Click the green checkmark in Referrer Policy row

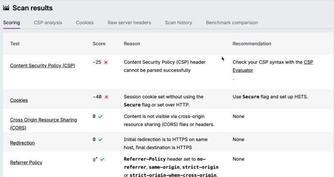pos(102,159)
